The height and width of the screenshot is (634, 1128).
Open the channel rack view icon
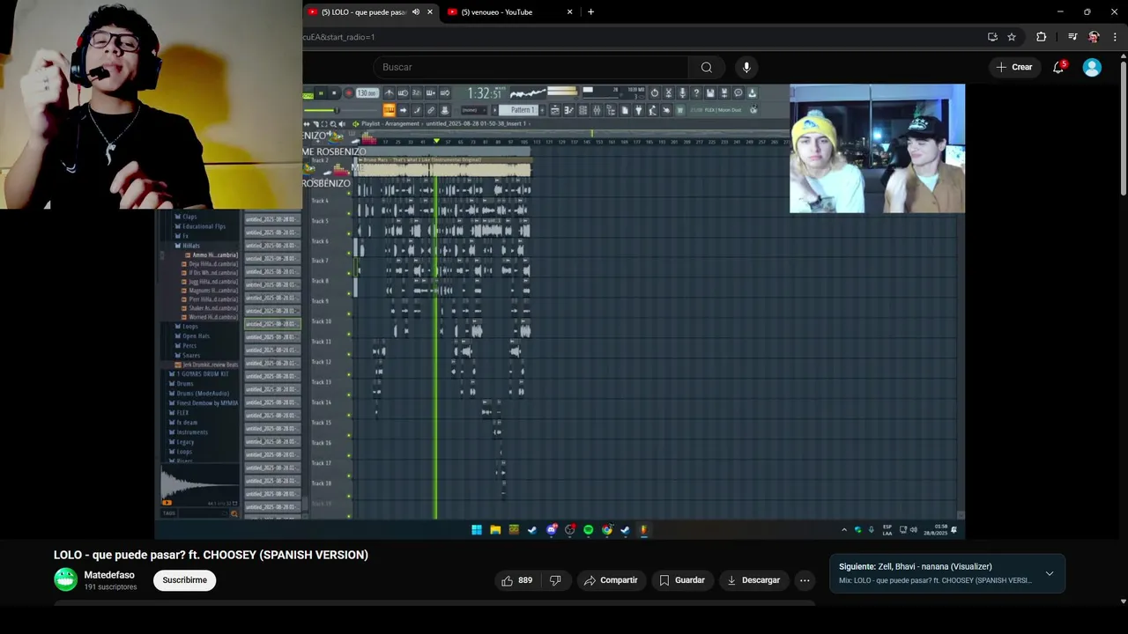pyautogui.click(x=583, y=110)
